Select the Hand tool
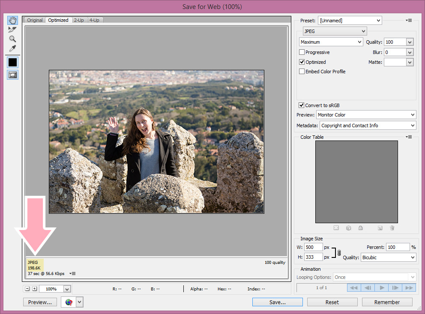The width and height of the screenshot is (425, 314). coord(12,20)
